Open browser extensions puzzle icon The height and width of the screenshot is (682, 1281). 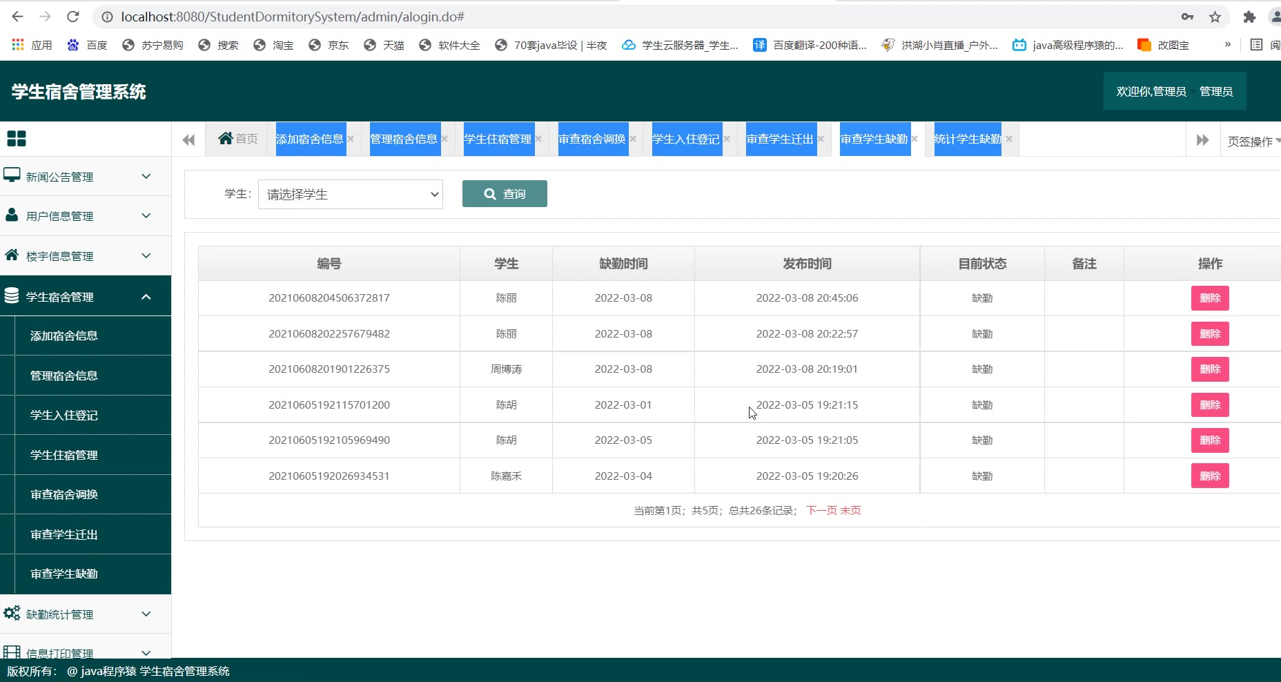[1249, 17]
